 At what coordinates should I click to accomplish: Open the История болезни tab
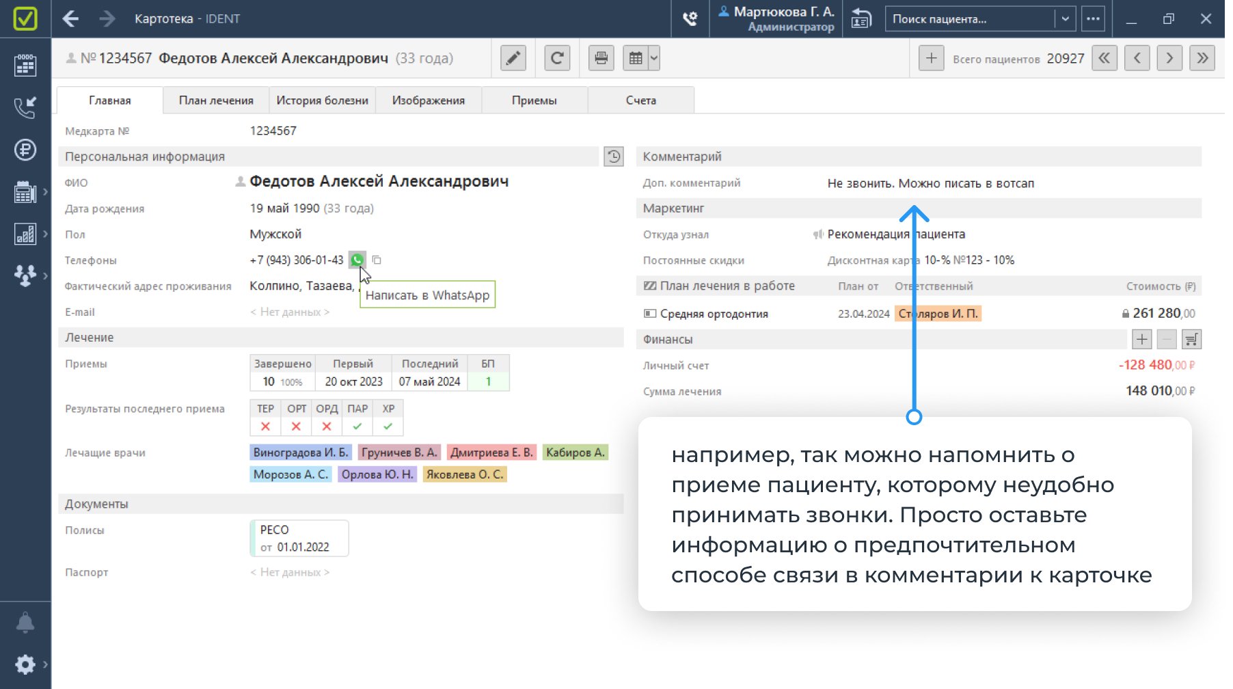pyautogui.click(x=322, y=100)
